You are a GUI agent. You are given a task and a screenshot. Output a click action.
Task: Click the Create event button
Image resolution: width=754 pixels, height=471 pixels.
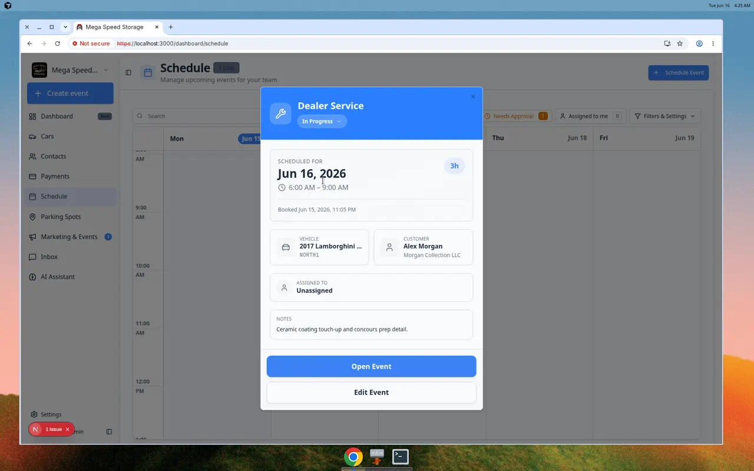point(70,93)
